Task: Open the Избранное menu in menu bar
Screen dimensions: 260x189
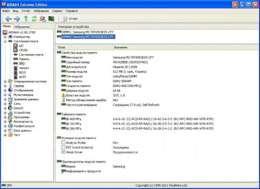Action: 41,11
